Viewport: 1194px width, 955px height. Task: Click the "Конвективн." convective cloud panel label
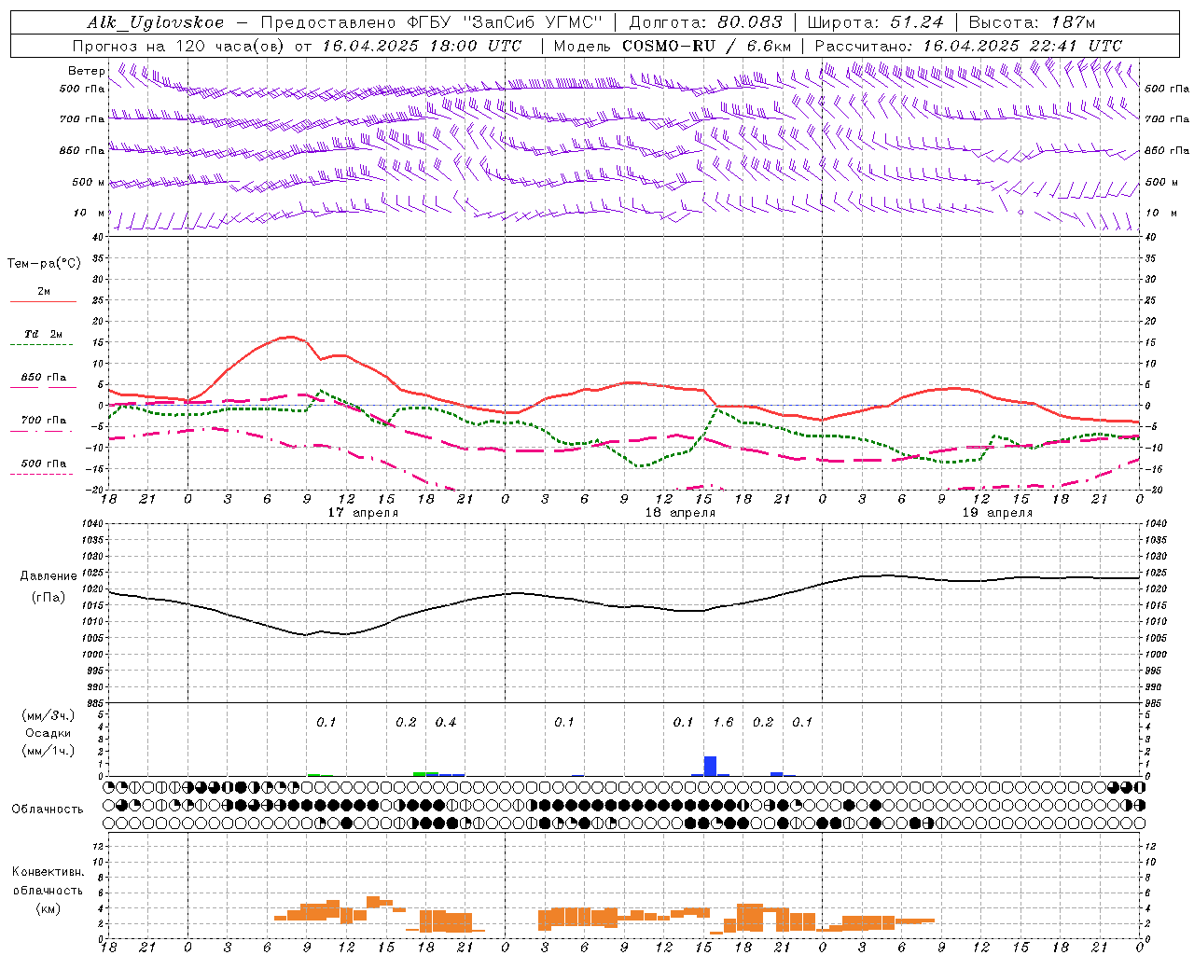[48, 872]
